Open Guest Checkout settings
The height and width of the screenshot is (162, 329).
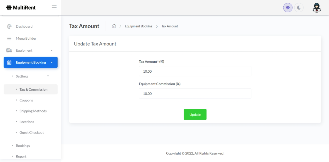click(x=31, y=132)
